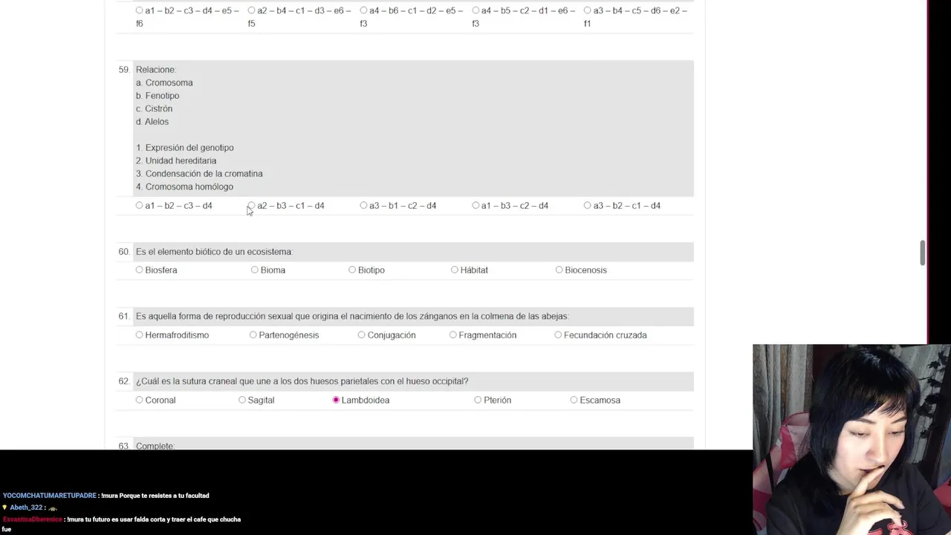Click the webcam overlay of the streamer
951x535 pixels.
click(x=851, y=439)
